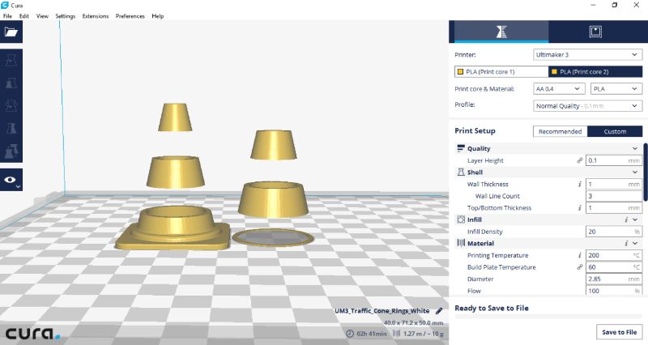Open the Extensions menu
Screen dimensions: 648x345
pyautogui.click(x=96, y=16)
